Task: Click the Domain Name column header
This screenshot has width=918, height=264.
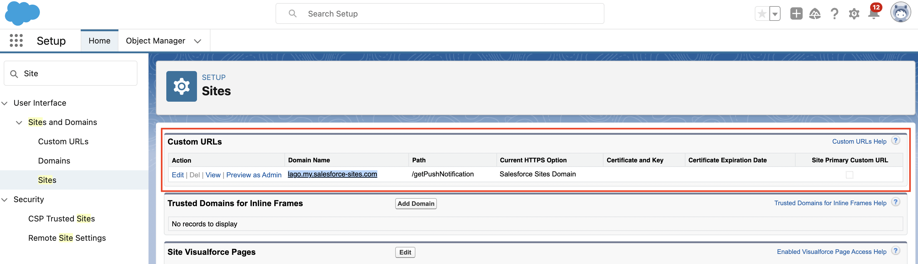Action: (309, 160)
